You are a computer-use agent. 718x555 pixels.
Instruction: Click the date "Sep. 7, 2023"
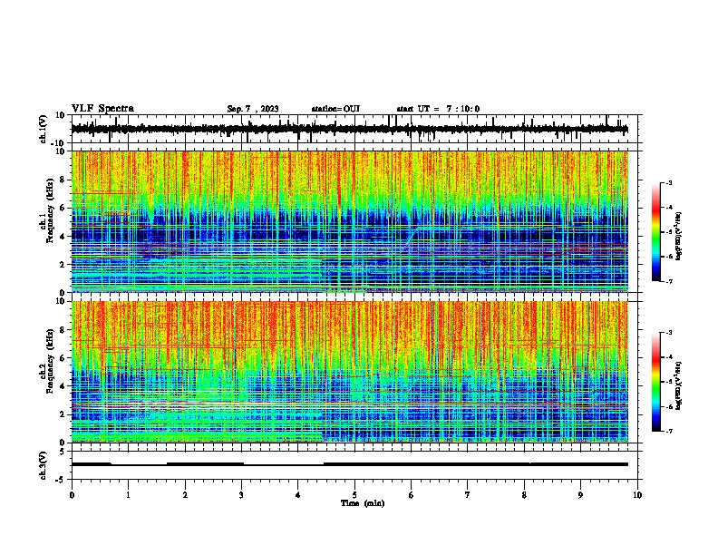pos(253,109)
